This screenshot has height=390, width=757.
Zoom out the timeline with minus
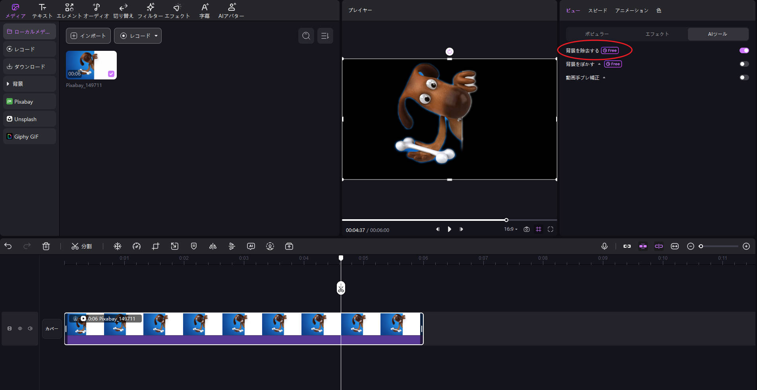pyautogui.click(x=691, y=246)
